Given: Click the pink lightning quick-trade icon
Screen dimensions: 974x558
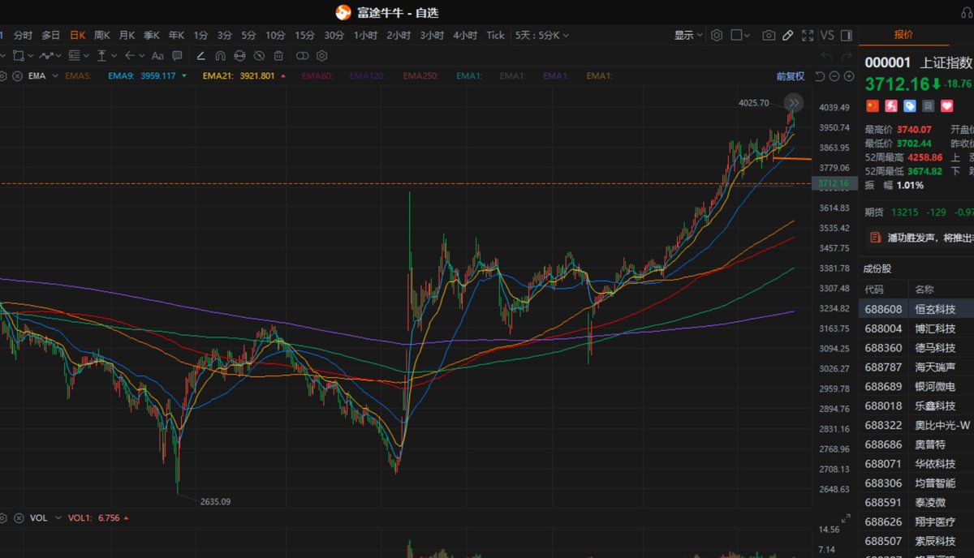Looking at the screenshot, I should pos(891,105).
